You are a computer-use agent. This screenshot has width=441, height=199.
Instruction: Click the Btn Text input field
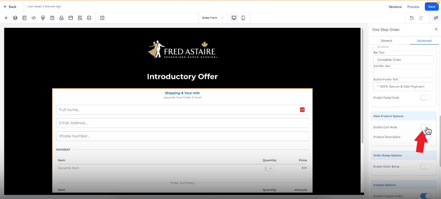click(x=403, y=60)
